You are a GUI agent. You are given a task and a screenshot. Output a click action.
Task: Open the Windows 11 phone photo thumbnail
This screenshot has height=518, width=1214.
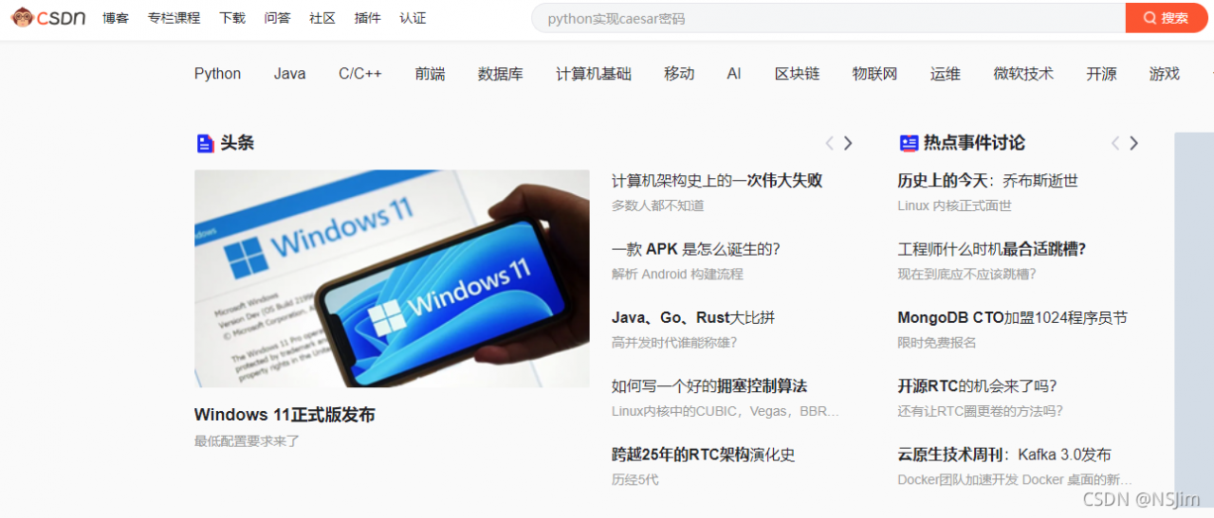point(392,278)
